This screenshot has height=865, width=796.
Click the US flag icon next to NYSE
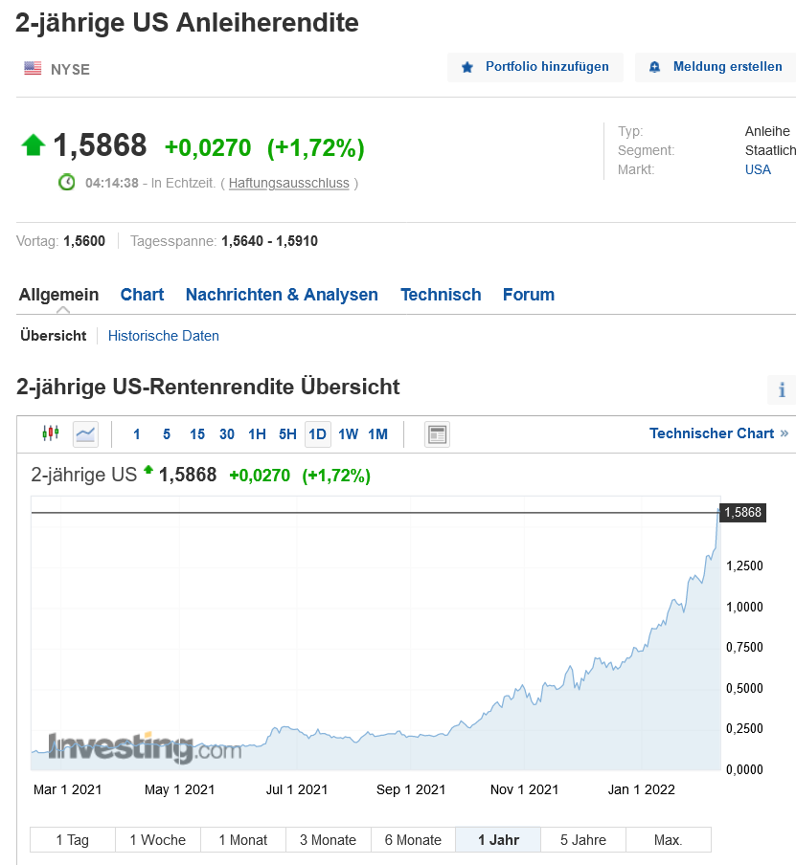coord(33,68)
